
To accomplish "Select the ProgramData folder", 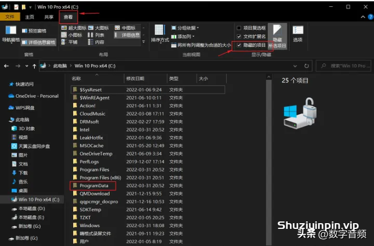I will (93, 185).
